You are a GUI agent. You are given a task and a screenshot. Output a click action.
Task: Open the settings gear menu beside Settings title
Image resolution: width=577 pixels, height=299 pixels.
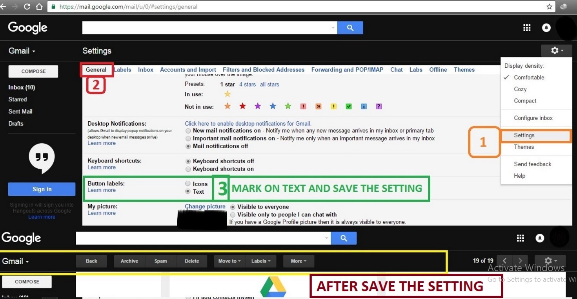click(x=557, y=50)
